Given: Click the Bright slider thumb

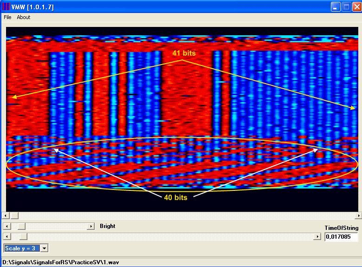Looking at the screenshot, I should click(21, 226).
